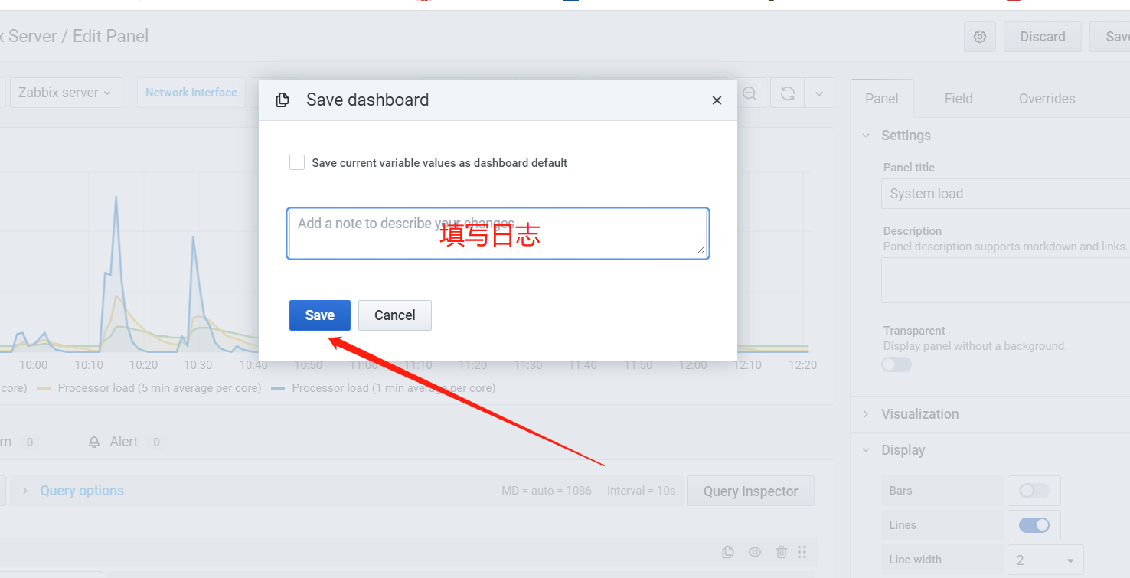
Task: Duplicate the query using the copy icon
Action: 728,552
